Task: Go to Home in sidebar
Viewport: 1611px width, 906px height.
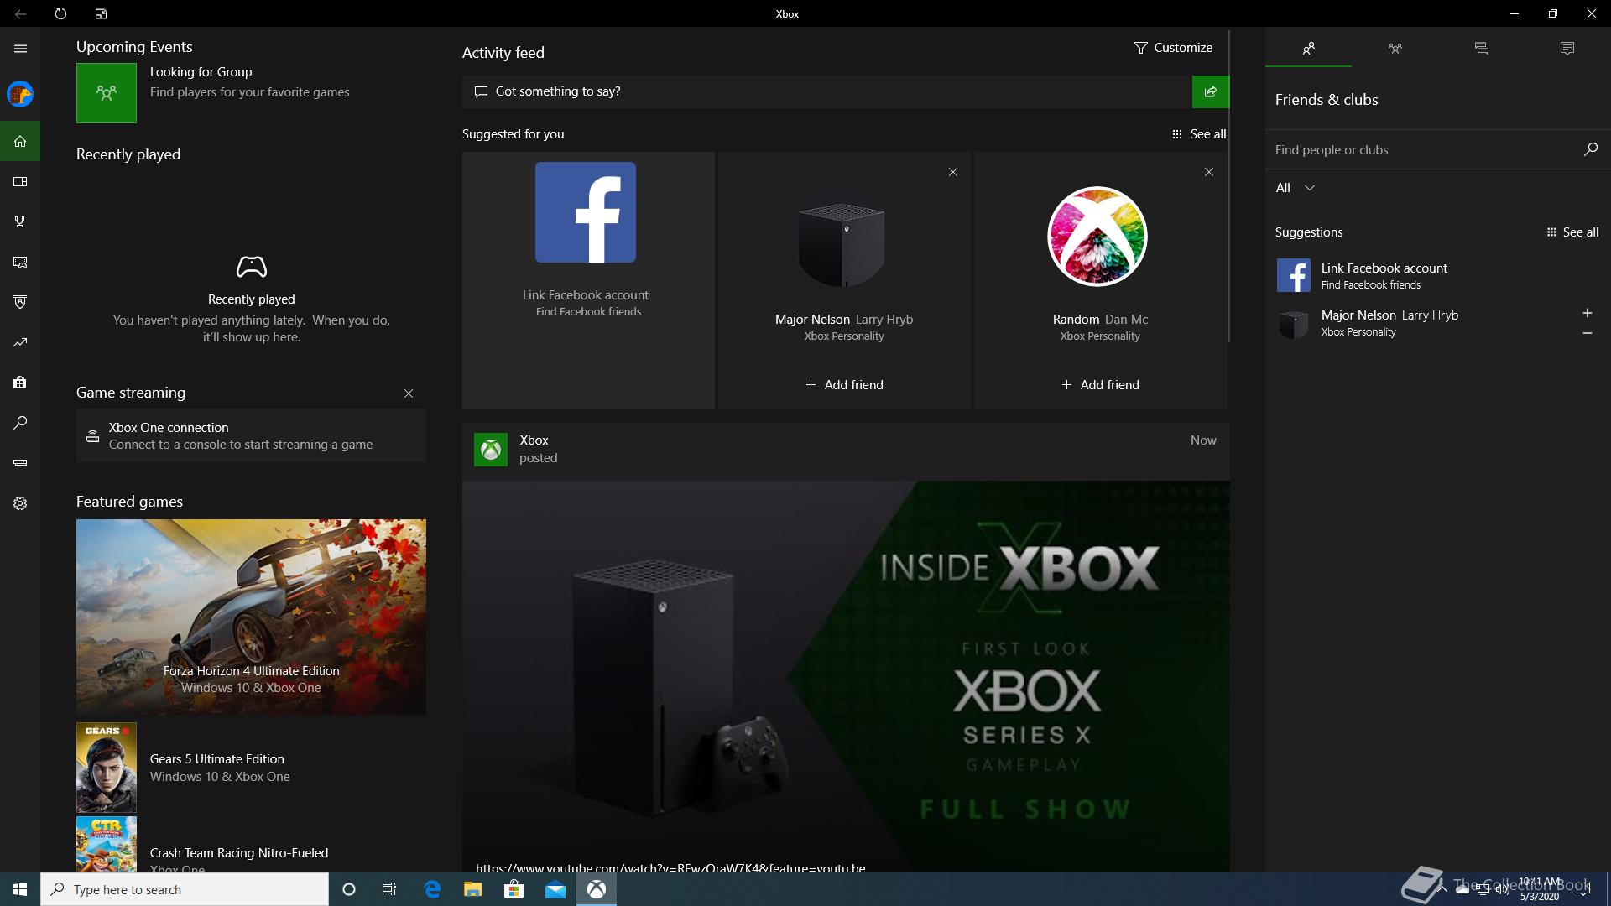Action: coord(20,141)
